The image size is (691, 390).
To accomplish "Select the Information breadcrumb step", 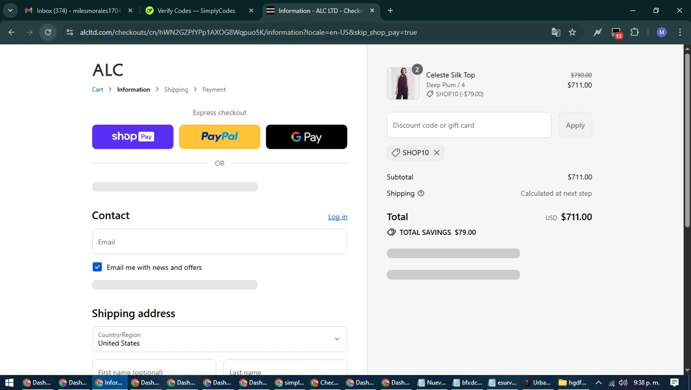I will [134, 89].
